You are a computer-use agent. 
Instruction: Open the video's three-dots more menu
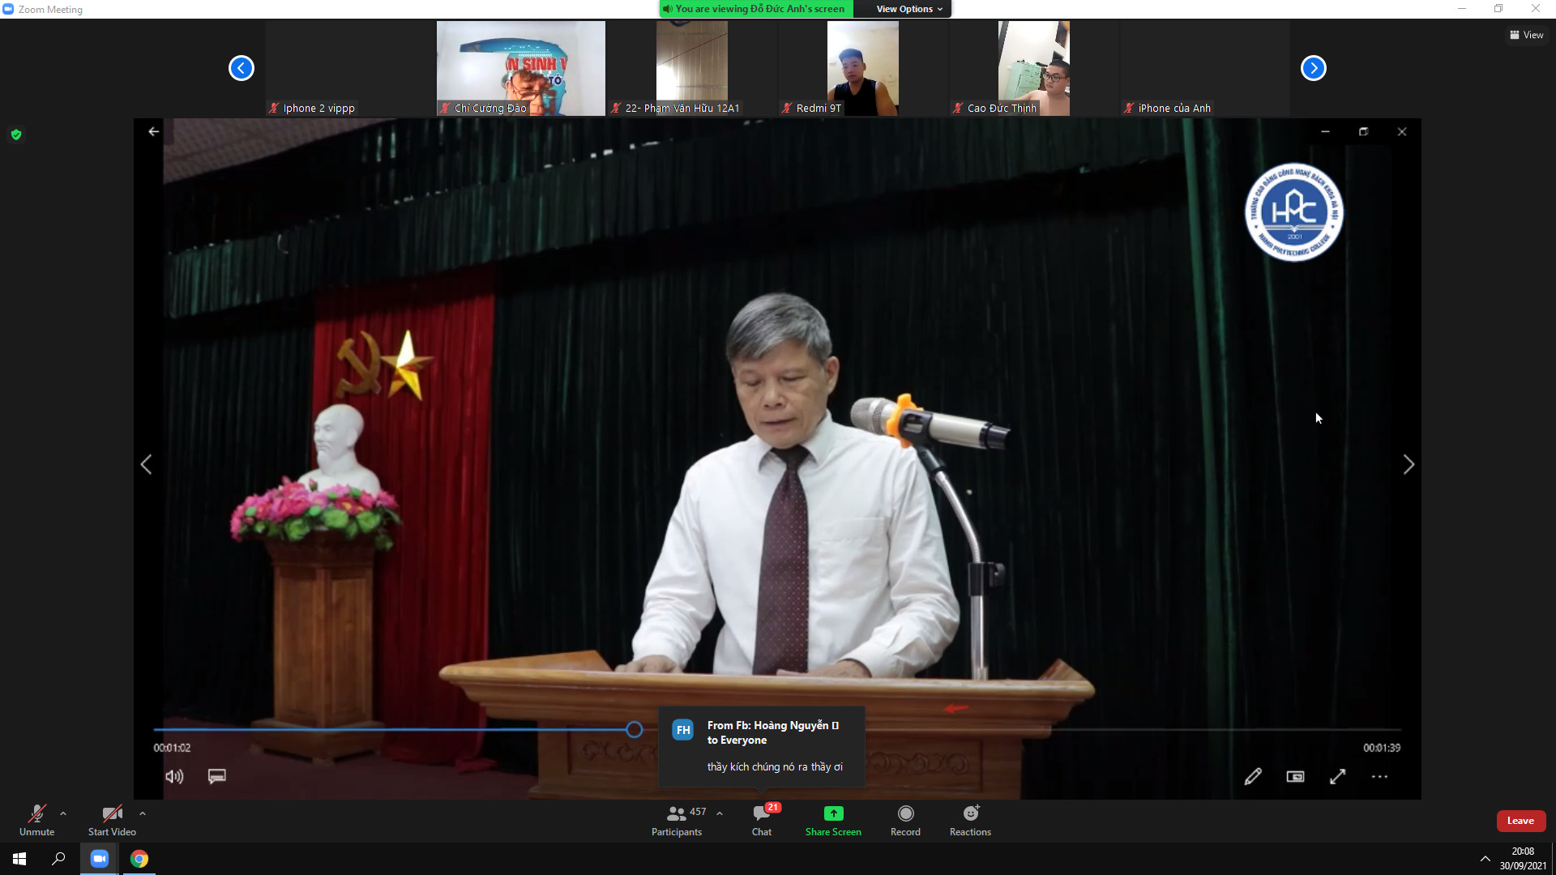coord(1379,777)
